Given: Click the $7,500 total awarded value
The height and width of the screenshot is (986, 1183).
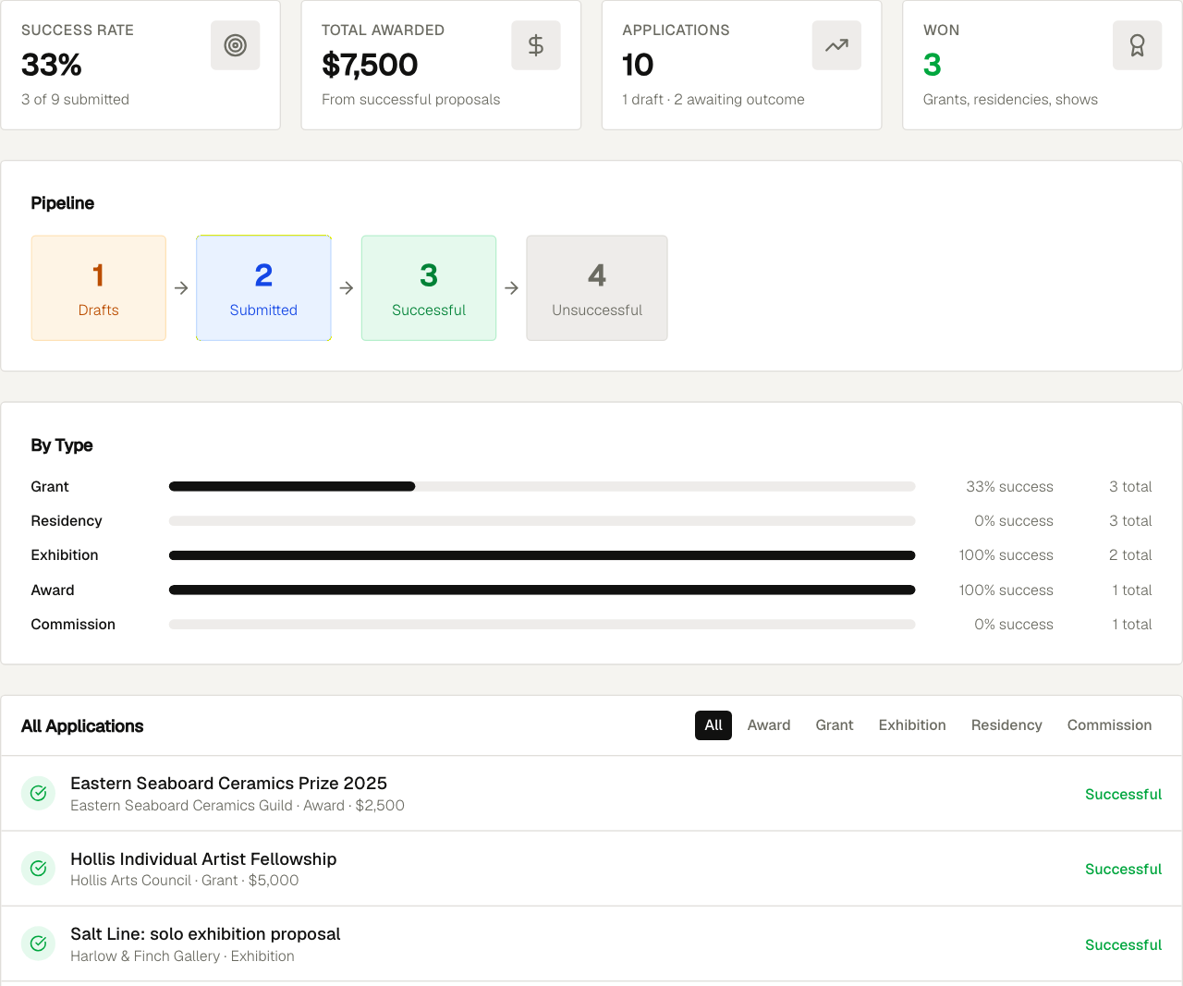Looking at the screenshot, I should (x=370, y=65).
